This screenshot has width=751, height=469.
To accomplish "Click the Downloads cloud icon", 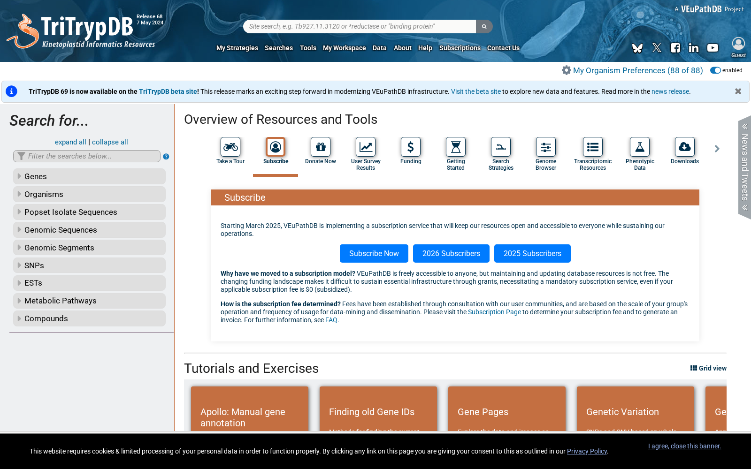I will pyautogui.click(x=685, y=147).
